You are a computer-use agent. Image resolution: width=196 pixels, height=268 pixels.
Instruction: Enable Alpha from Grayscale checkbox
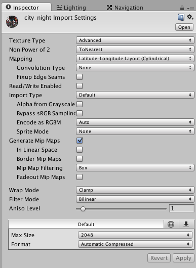click(x=80, y=104)
